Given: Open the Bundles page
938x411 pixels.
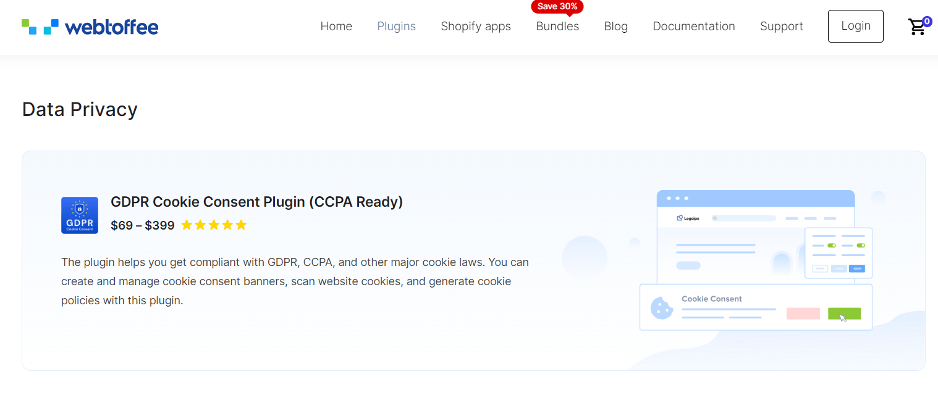Looking at the screenshot, I should [557, 27].
